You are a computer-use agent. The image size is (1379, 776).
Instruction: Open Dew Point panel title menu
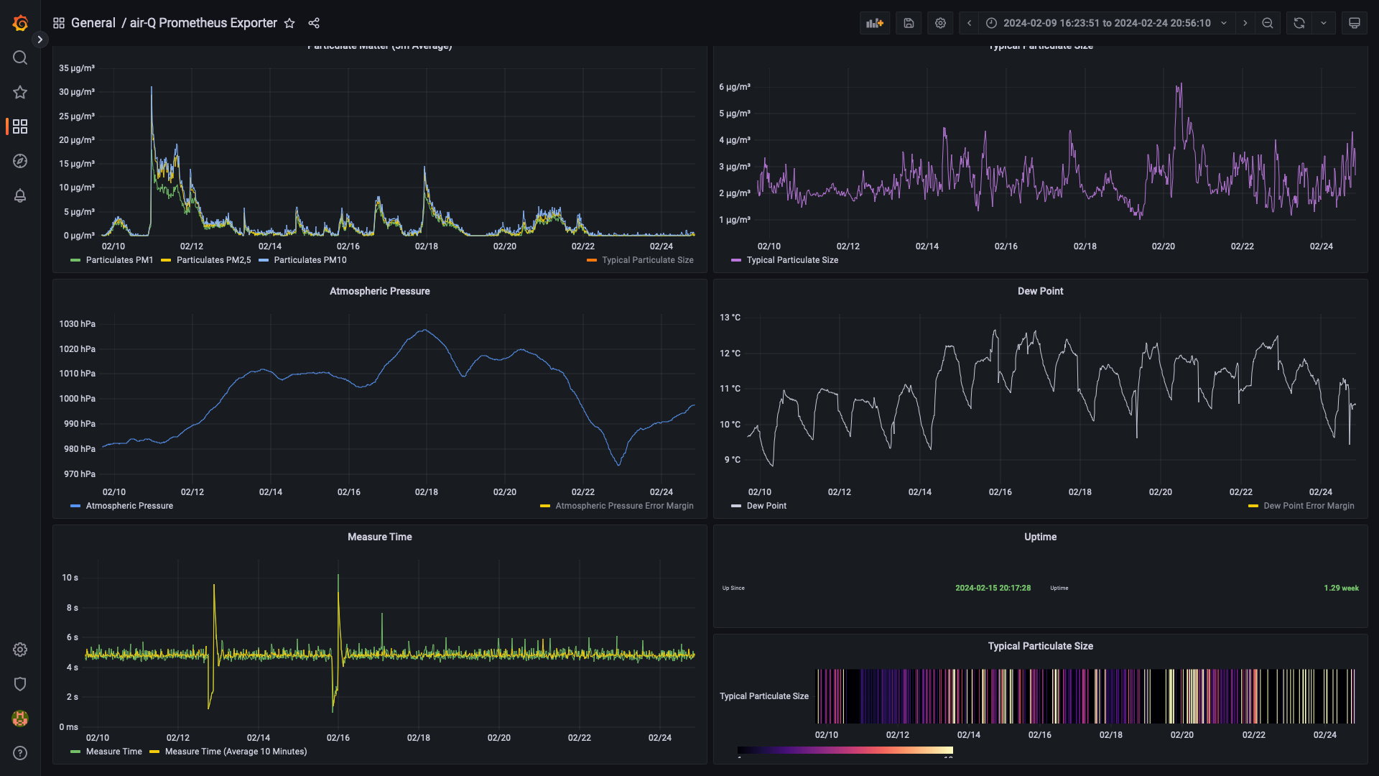tap(1039, 291)
